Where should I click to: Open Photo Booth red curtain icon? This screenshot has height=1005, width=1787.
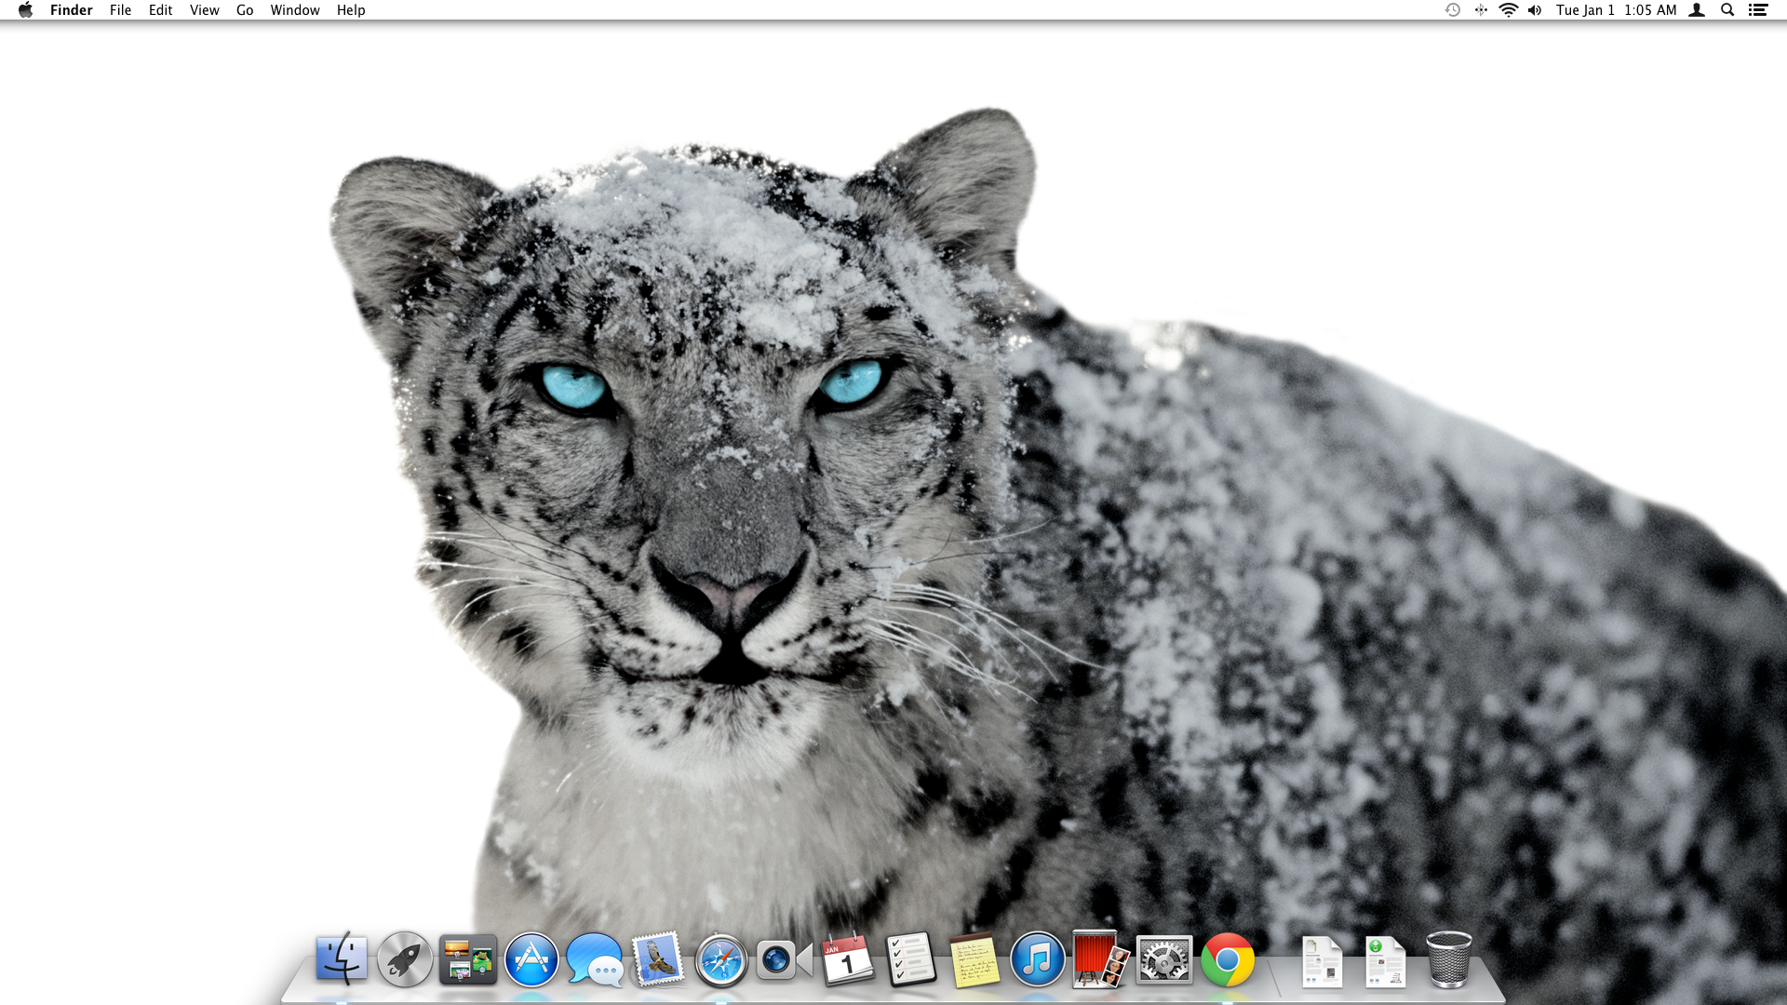pos(1101,959)
